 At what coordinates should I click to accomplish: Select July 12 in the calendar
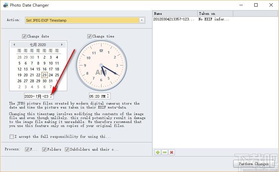coord(19,69)
